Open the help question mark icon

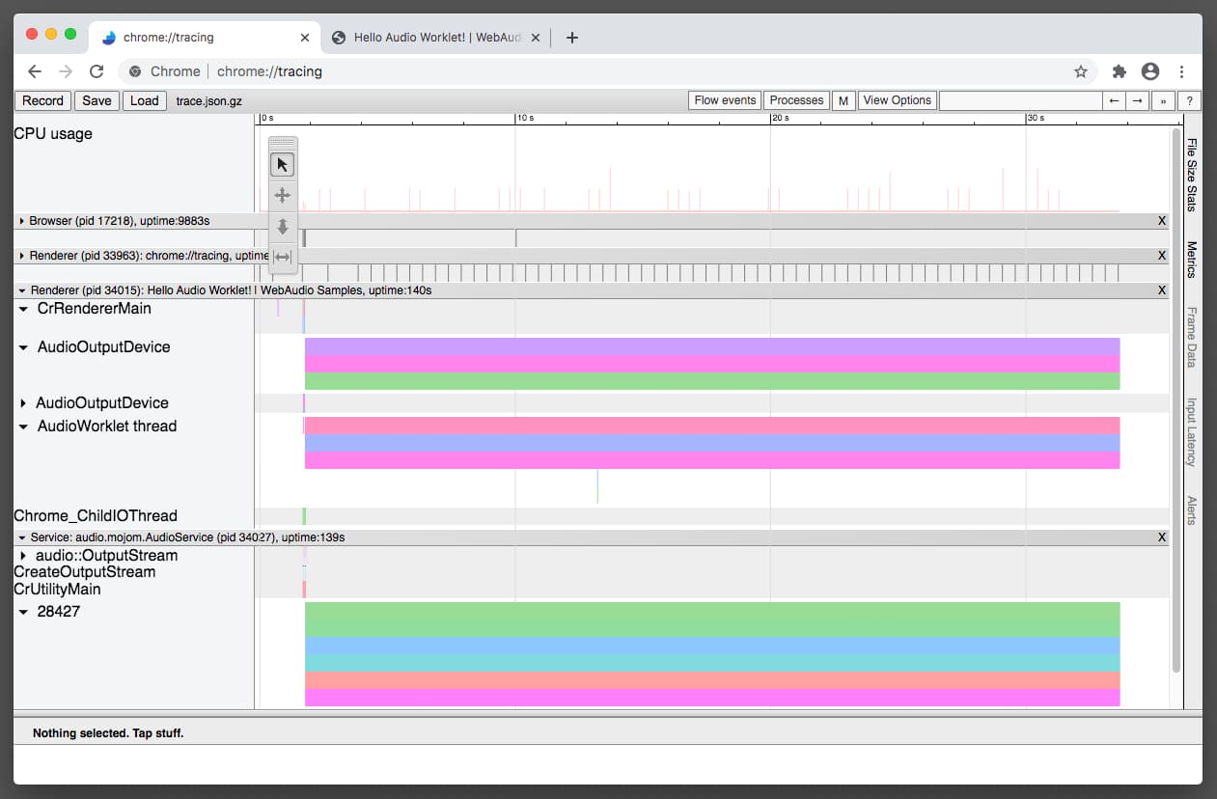tap(1189, 100)
